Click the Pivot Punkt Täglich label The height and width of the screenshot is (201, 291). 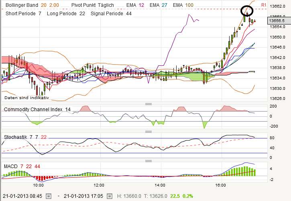point(93,5)
